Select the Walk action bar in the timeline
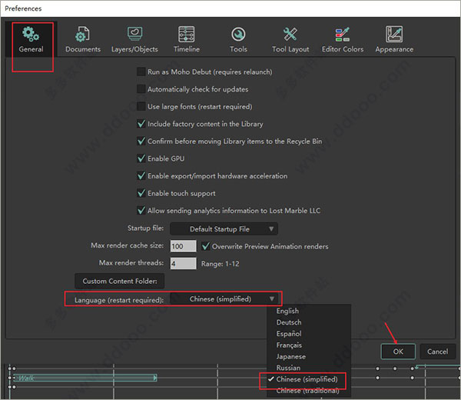The height and width of the screenshot is (400, 461). point(85,378)
